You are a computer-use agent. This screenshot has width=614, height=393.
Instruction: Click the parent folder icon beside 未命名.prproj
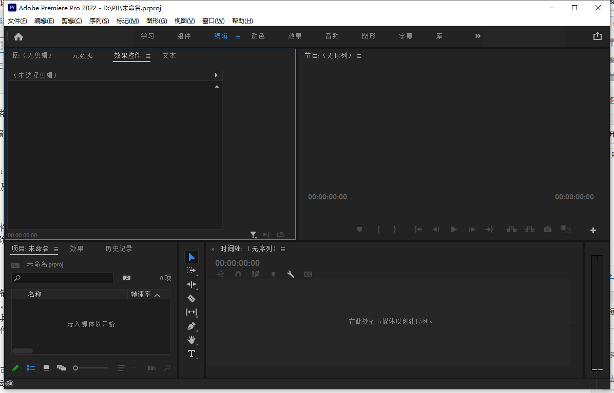15,265
